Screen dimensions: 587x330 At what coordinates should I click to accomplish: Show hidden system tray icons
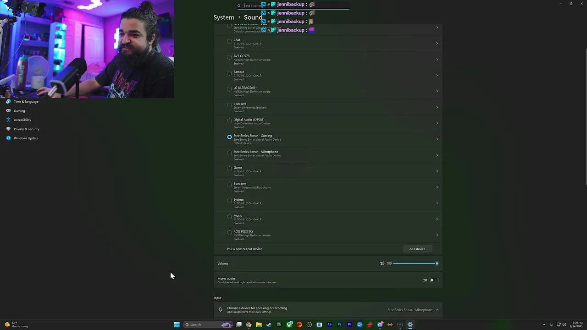click(x=544, y=324)
